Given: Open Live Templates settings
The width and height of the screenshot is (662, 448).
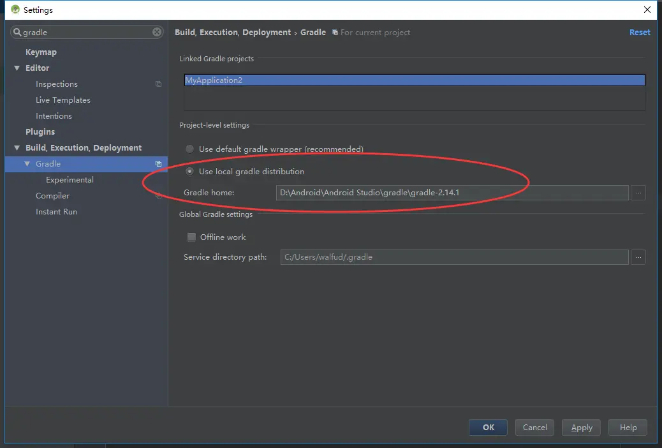Looking at the screenshot, I should pos(63,100).
